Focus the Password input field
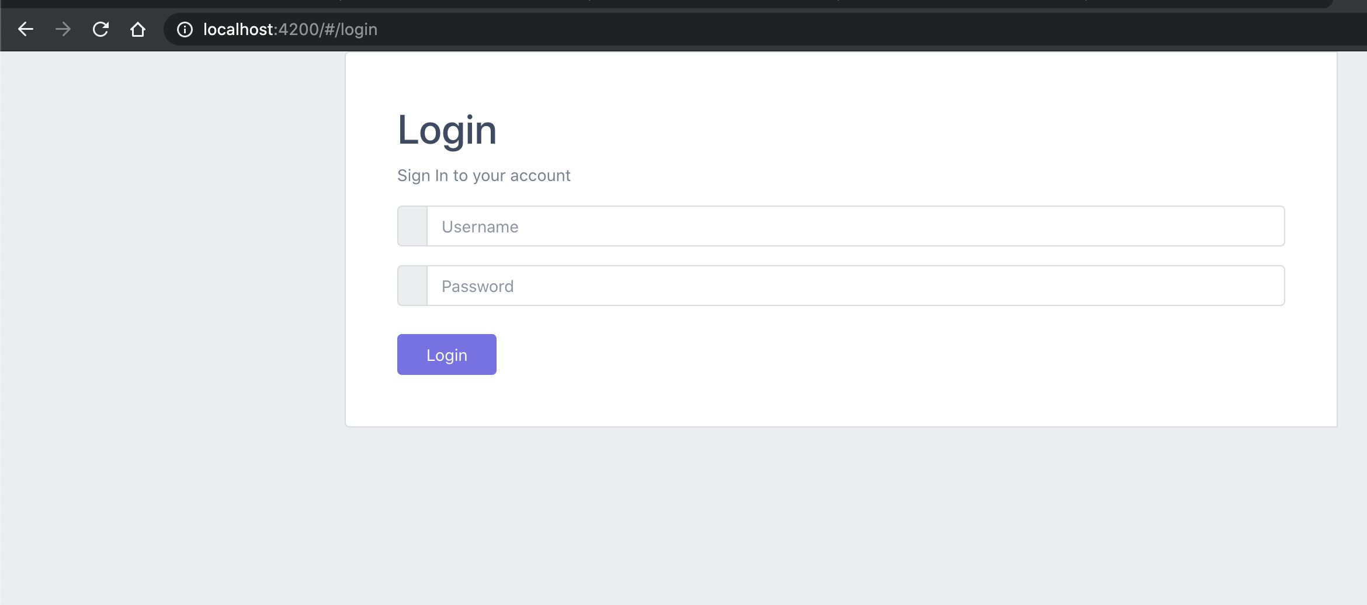Viewport: 1367px width, 605px height. 856,286
